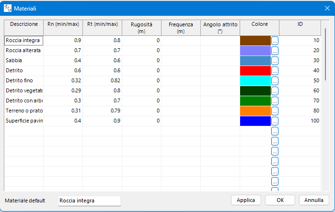Select the steel blue Sabbia color swatch
The height and width of the screenshot is (212, 335).
click(255, 61)
